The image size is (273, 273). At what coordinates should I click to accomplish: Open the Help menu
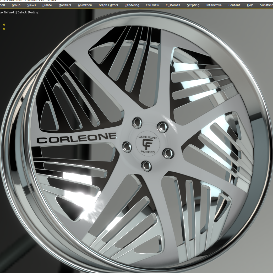coord(250,5)
